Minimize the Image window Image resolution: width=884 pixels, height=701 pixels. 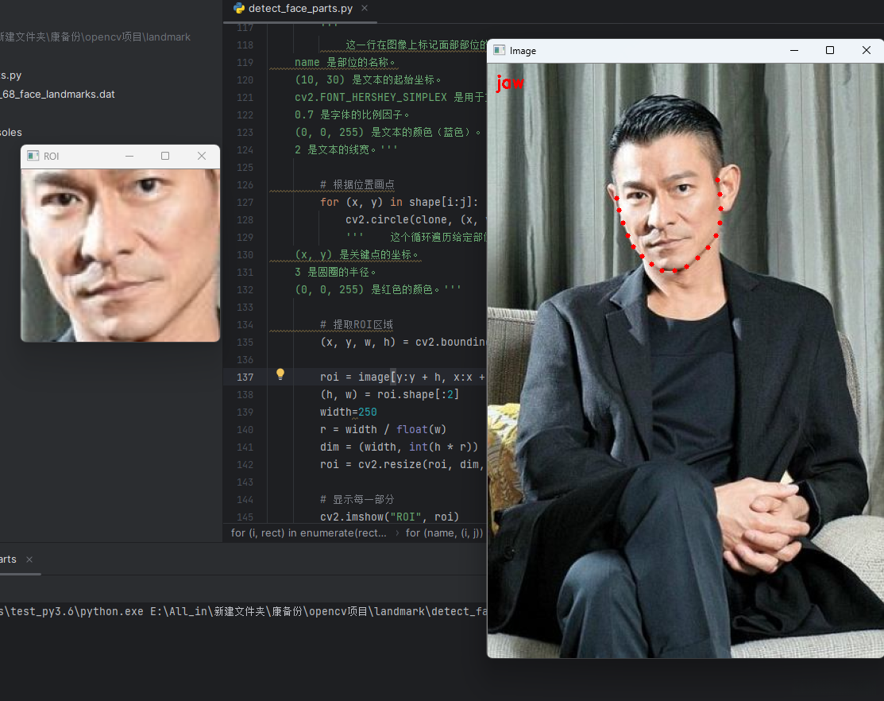[x=793, y=50]
